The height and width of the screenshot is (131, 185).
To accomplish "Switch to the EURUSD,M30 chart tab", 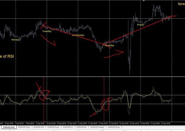I will [x=9, y=127].
